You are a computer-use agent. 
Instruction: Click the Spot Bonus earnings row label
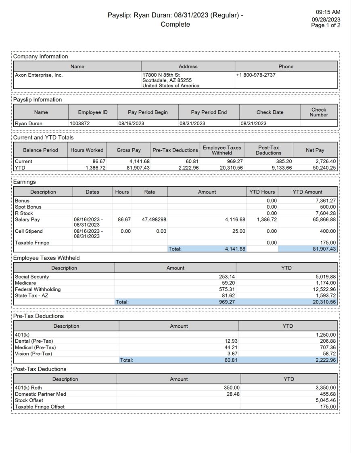point(28,207)
